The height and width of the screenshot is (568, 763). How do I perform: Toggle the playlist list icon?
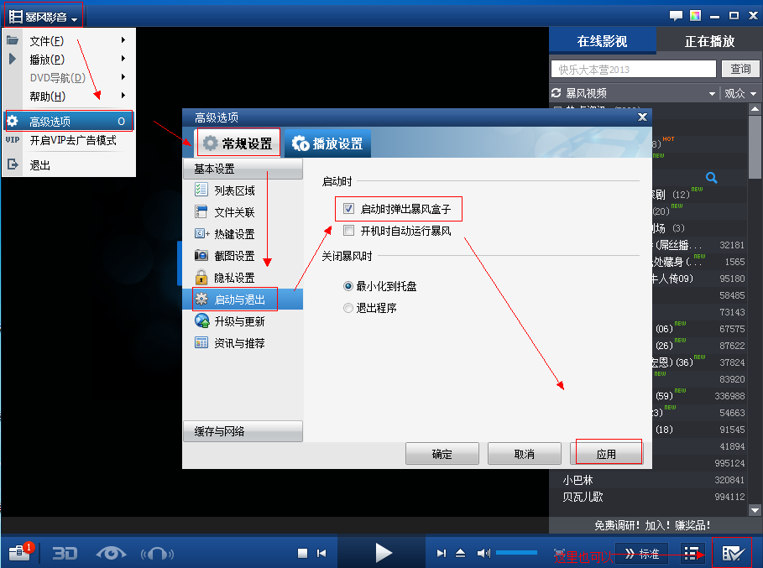coord(692,553)
